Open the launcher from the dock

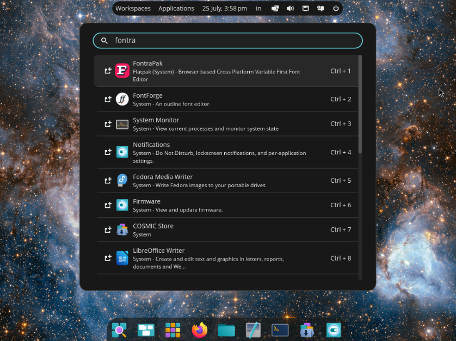119,330
